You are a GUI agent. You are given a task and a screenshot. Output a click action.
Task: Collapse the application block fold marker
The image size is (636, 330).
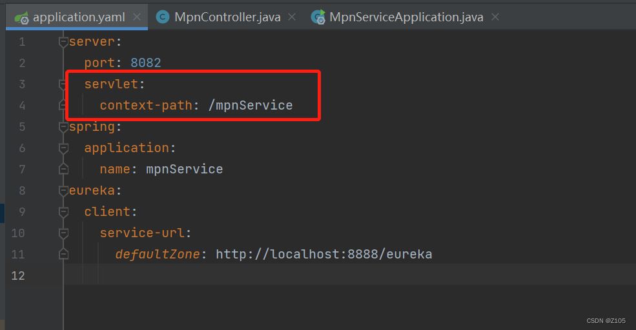pyautogui.click(x=63, y=148)
